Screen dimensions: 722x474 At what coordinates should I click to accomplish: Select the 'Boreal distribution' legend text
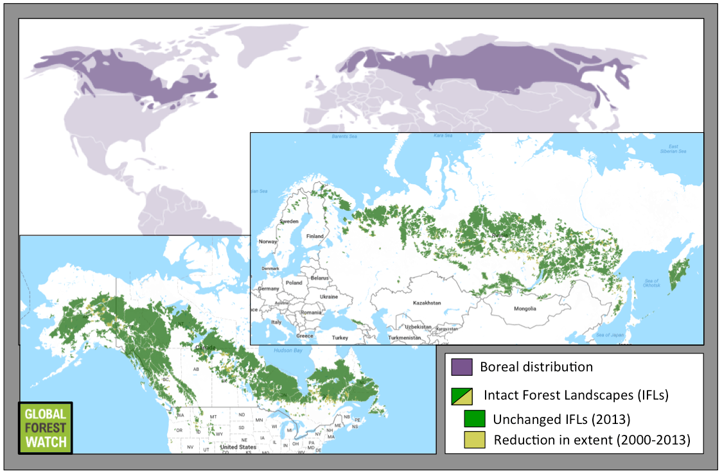536,367
